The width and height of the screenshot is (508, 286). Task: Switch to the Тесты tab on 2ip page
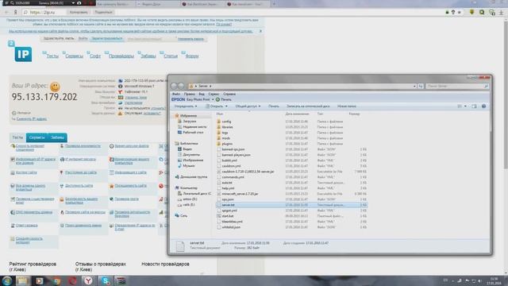[x=17, y=137]
